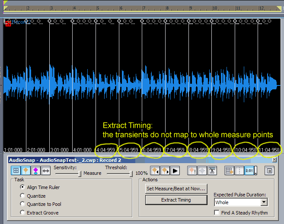Enable the Find A Steady Rhythm checkbox
284x224 pixels.
(217, 213)
